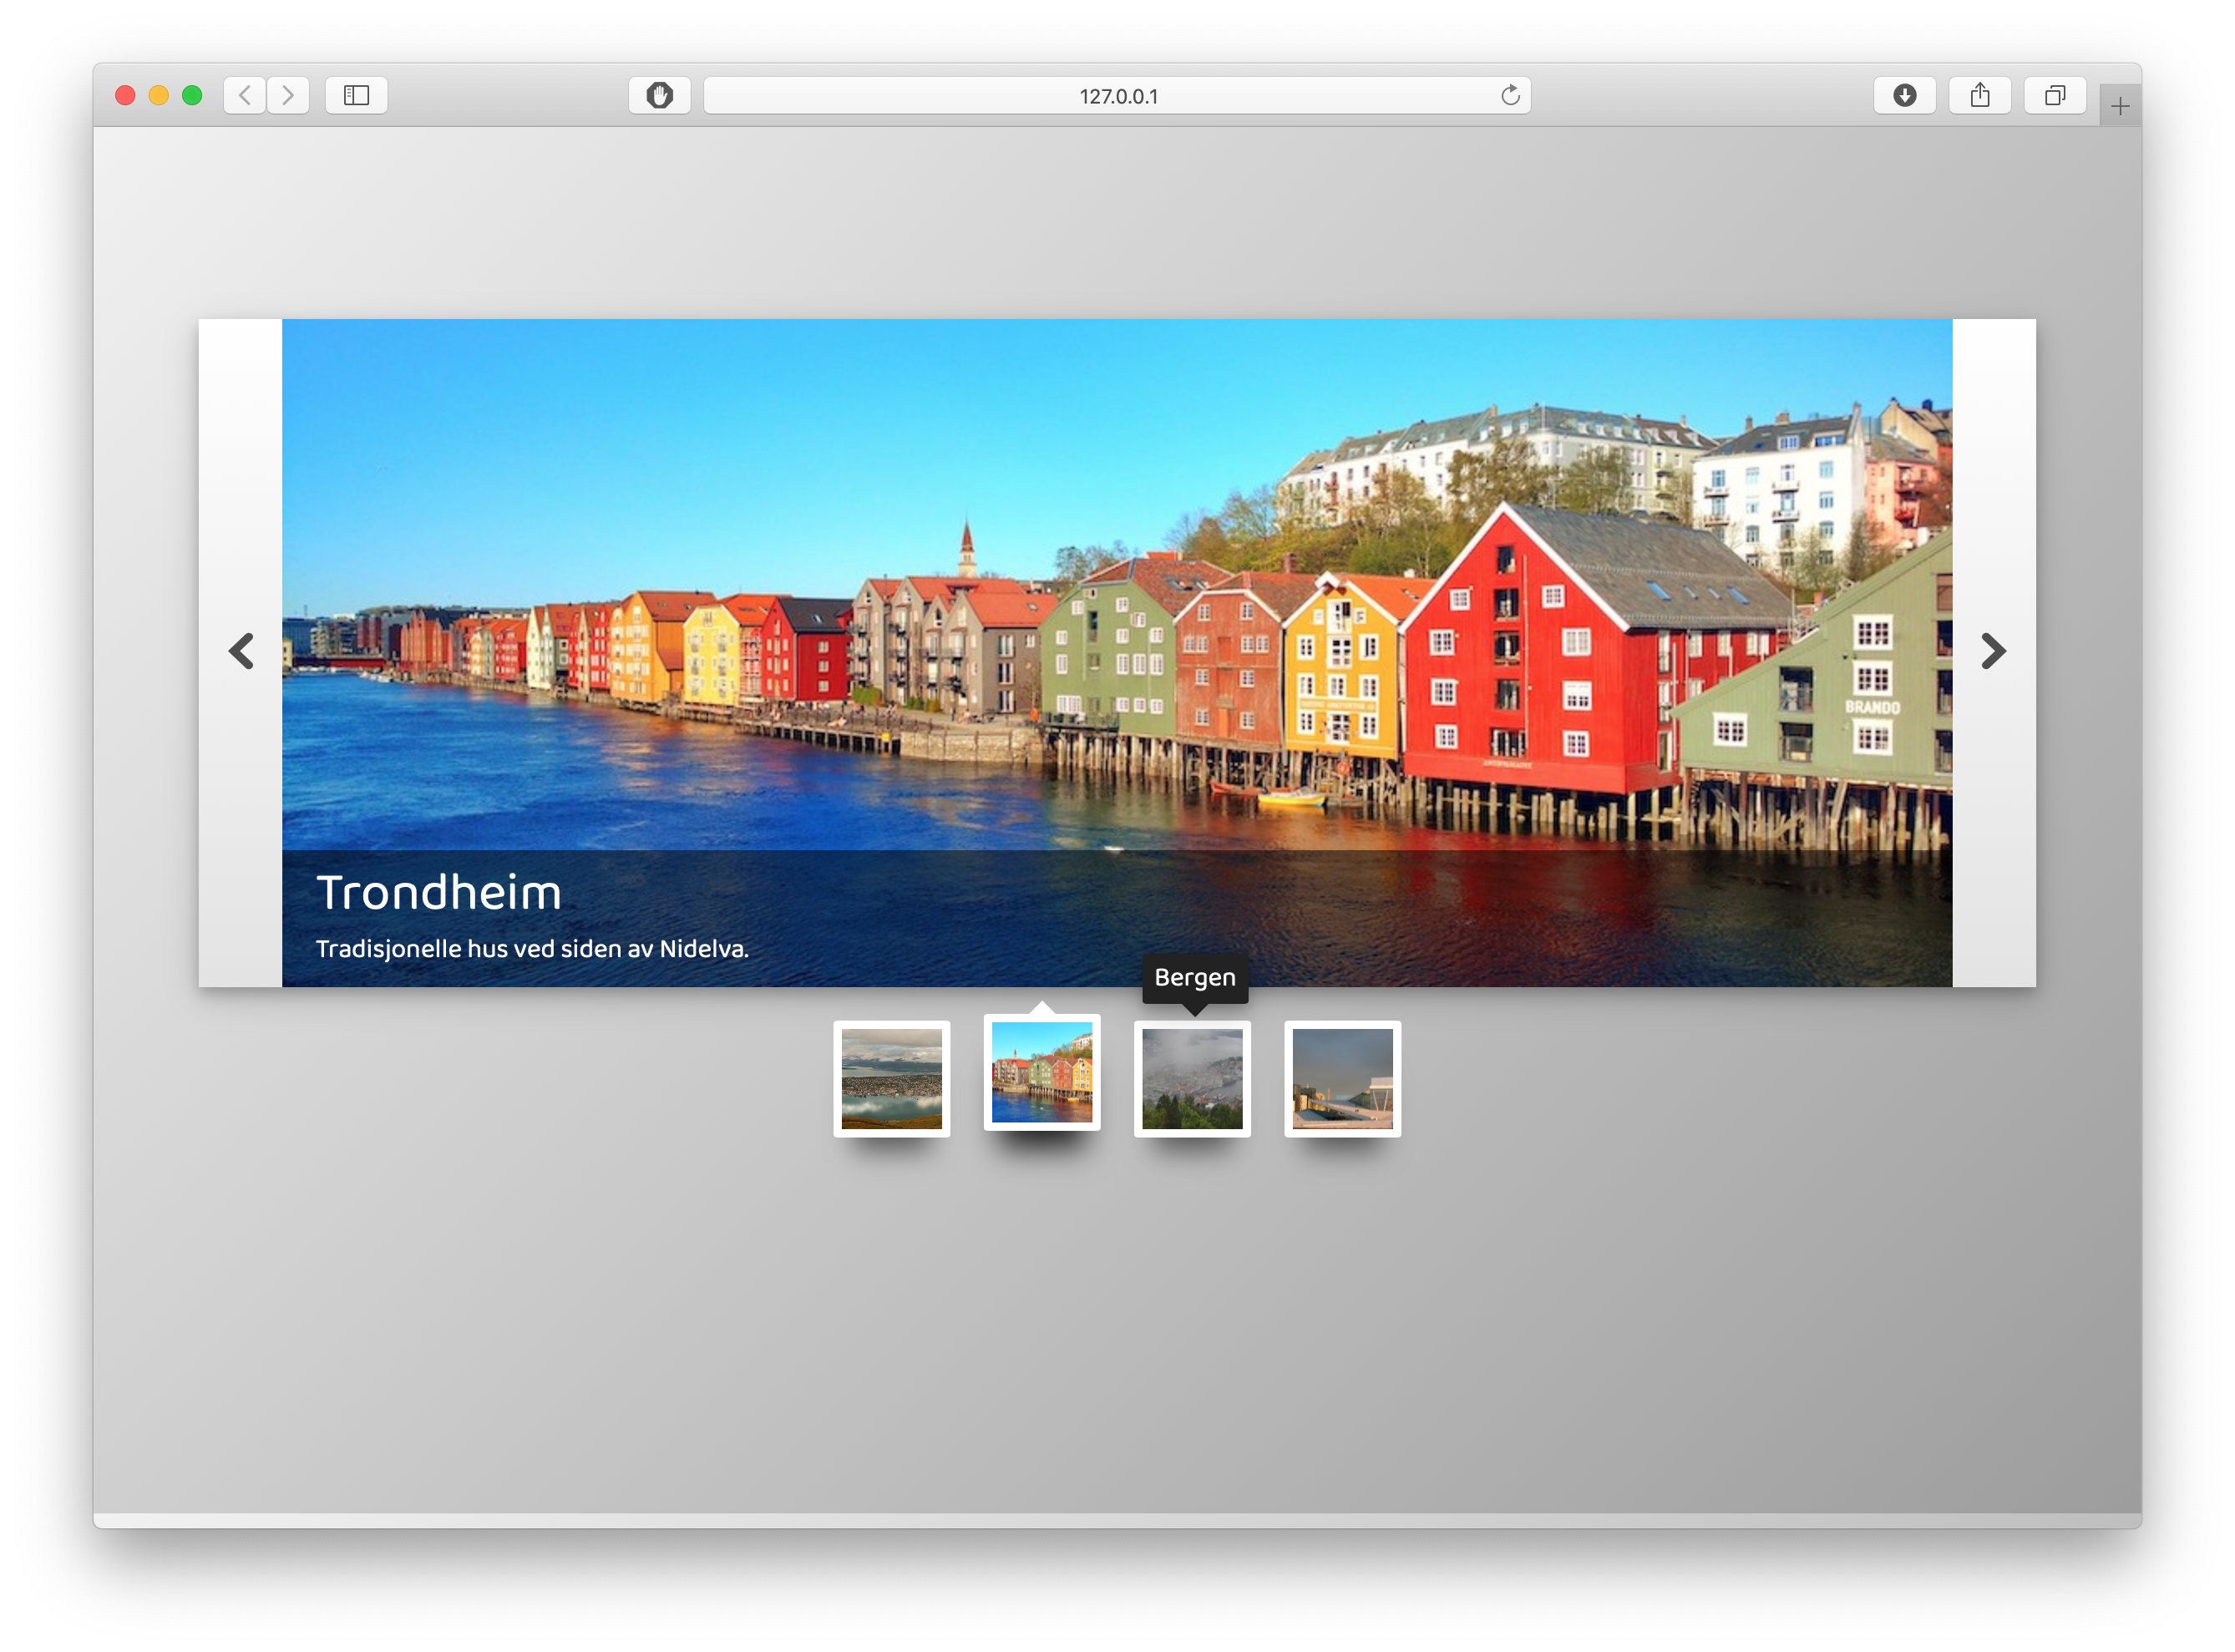Click caption 'Tradisjonelle hus ved siden av Nidelva.'
2235x1652 pixels.
[x=532, y=948]
